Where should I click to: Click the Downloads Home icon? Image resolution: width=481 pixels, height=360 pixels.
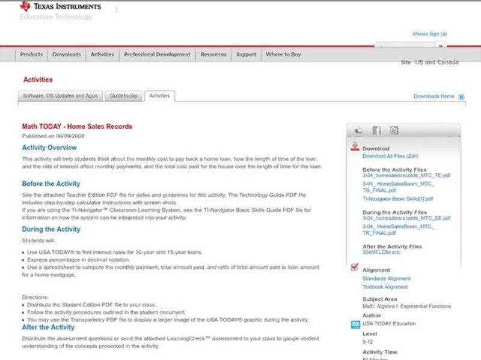(x=461, y=95)
